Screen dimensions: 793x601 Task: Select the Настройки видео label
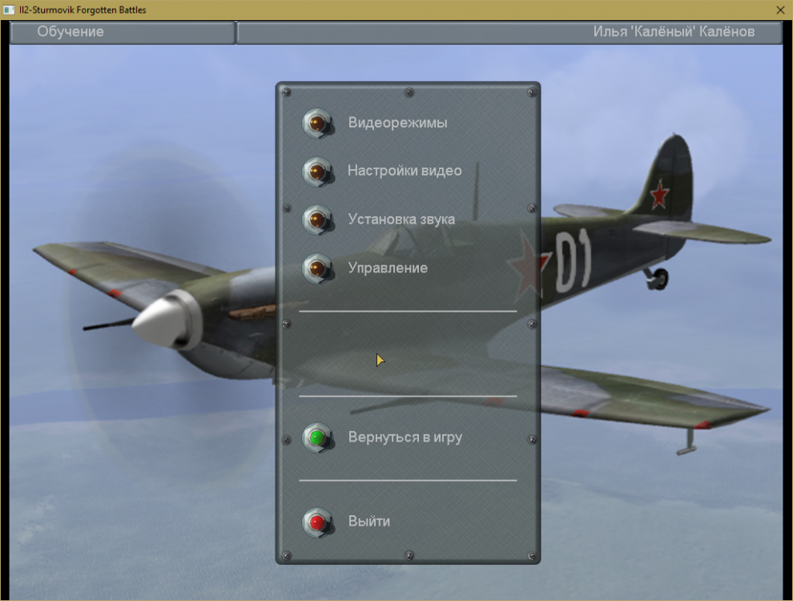tap(405, 171)
